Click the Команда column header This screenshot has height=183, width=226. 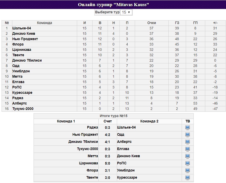[x=44, y=23]
